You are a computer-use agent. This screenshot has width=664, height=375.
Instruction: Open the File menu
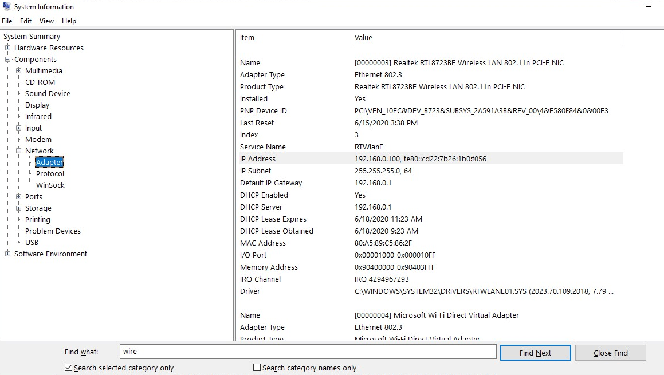point(7,21)
